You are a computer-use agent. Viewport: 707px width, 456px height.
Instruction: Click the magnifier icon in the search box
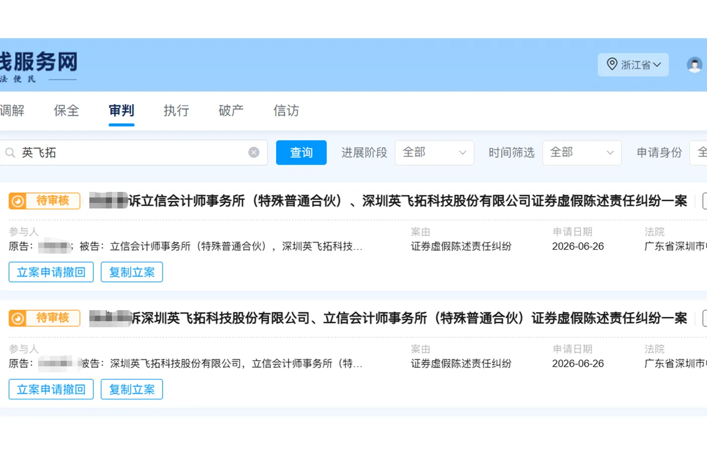(10, 152)
